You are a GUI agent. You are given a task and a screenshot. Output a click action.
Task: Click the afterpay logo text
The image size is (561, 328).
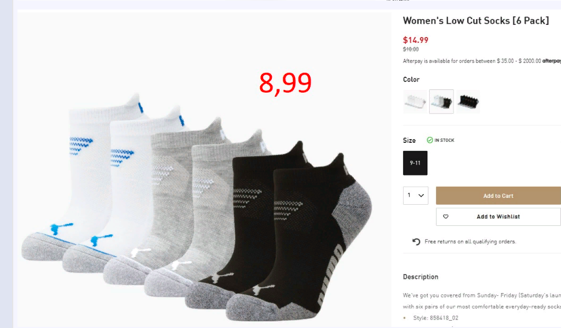point(551,61)
